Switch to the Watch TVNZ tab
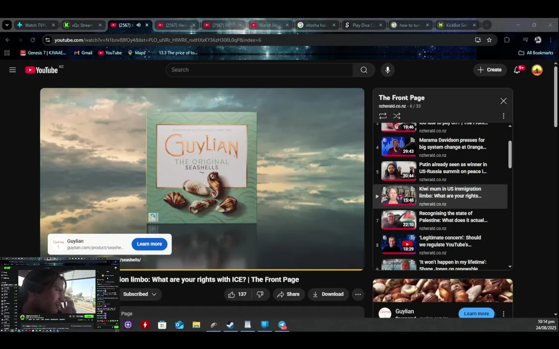 (x=36, y=25)
